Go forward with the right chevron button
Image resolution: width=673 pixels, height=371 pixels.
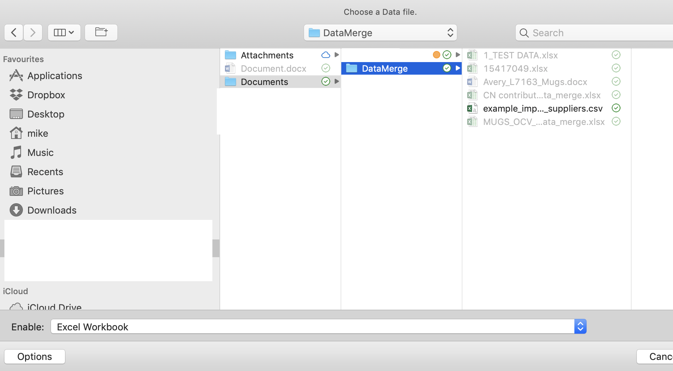pyautogui.click(x=33, y=33)
